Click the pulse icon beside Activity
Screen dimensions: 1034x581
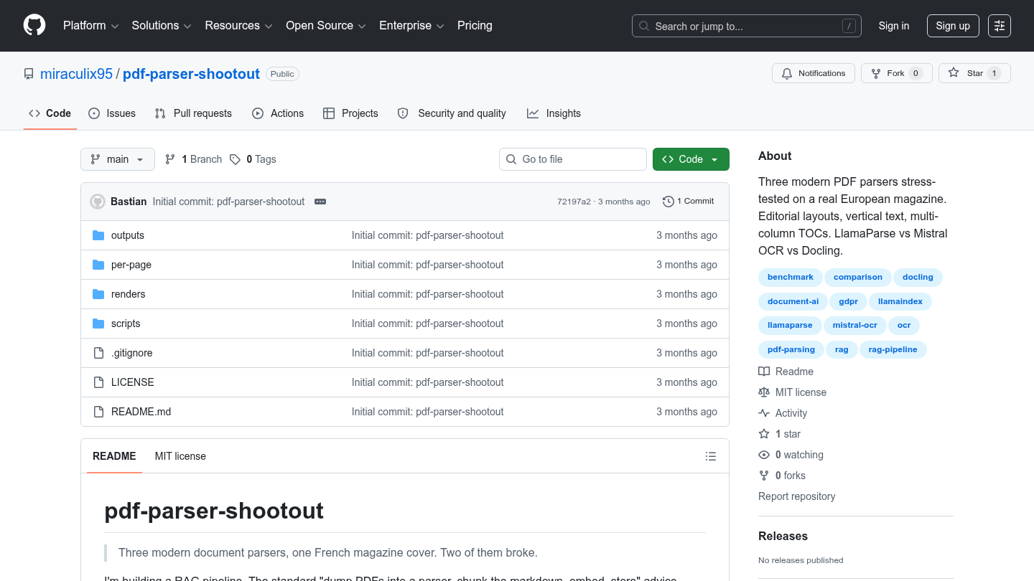pos(764,413)
